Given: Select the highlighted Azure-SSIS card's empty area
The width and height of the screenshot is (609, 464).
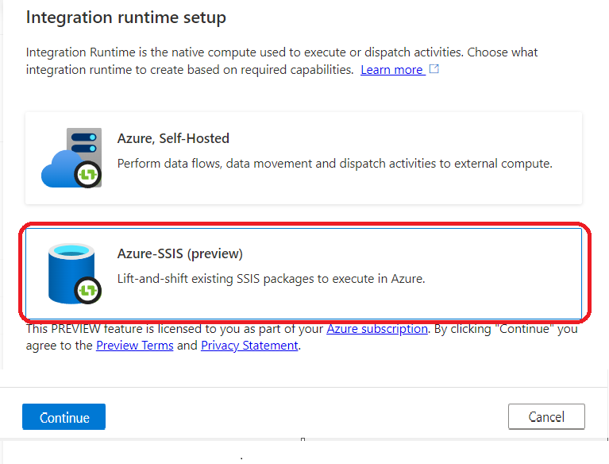Looking at the screenshot, I should tap(349, 304).
